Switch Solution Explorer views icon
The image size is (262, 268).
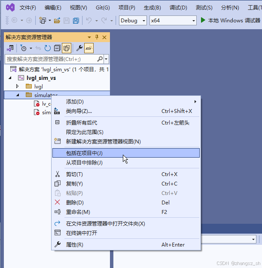click(x=10, y=48)
